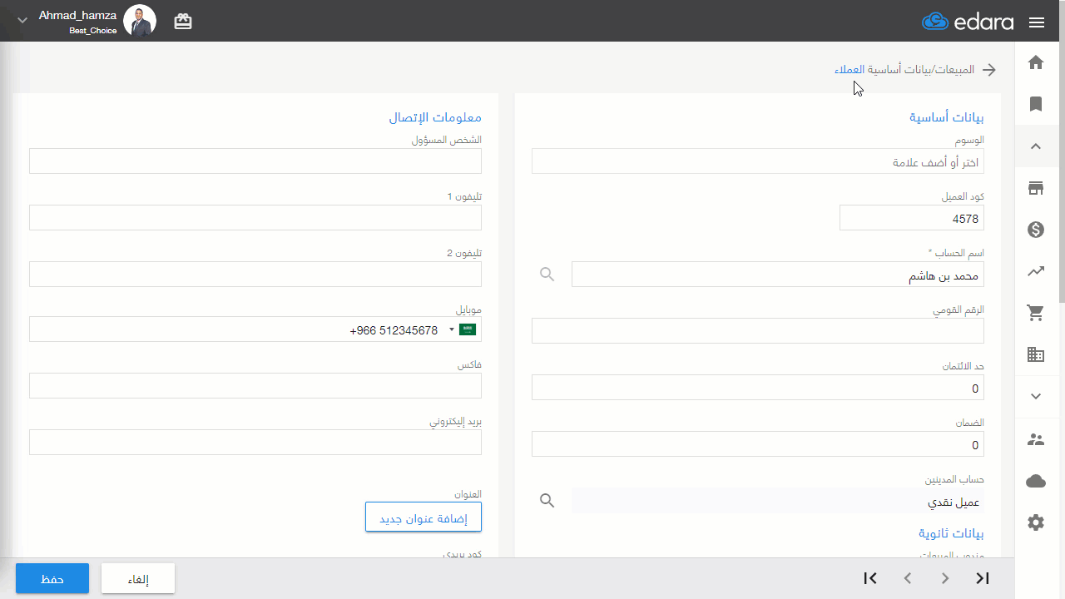Image resolution: width=1065 pixels, height=599 pixels.
Task: Go to next record arrow
Action: point(945,578)
